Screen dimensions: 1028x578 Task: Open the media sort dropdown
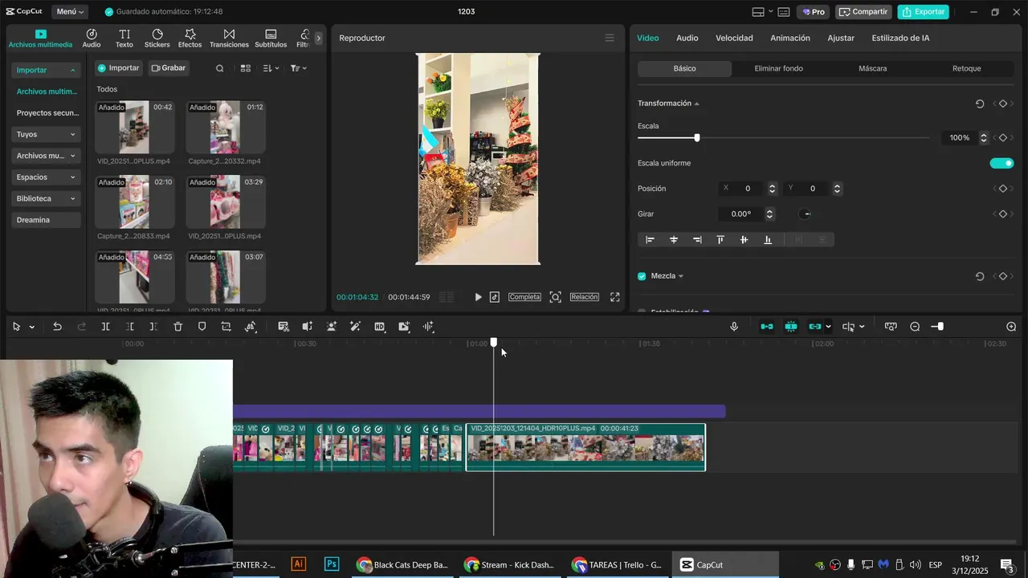(x=271, y=68)
